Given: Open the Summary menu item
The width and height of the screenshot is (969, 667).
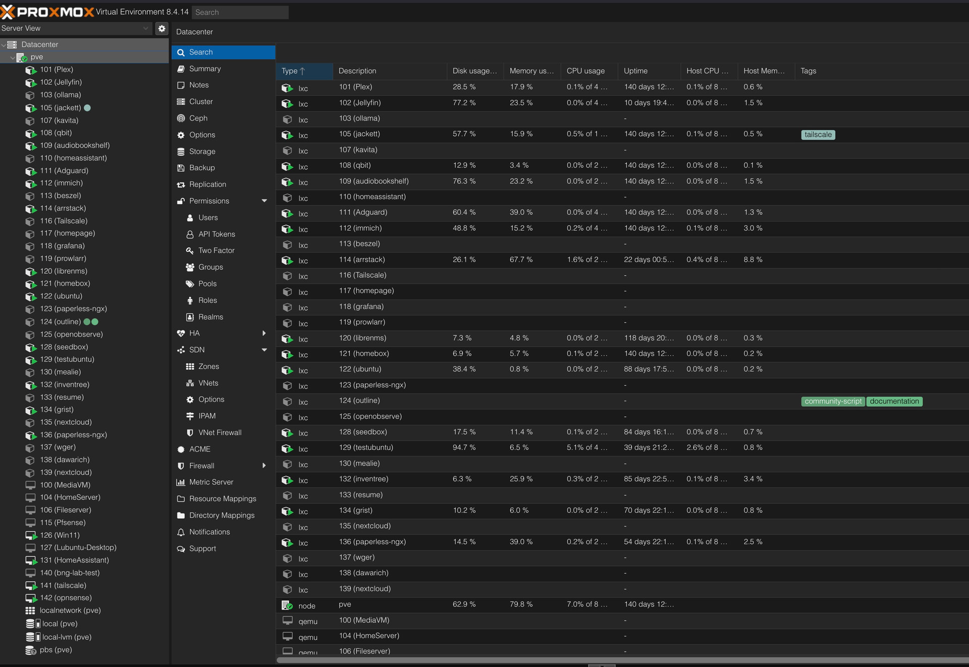Looking at the screenshot, I should pyautogui.click(x=204, y=69).
